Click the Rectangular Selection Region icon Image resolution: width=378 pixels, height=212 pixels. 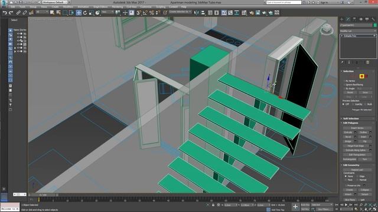coord(65,13)
